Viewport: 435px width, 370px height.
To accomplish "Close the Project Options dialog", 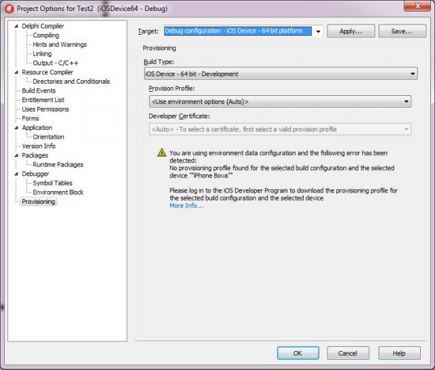I will point(417,6).
